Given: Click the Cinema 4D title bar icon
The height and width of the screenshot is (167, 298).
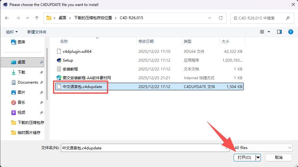Looking at the screenshot, I should [x=5, y=4].
